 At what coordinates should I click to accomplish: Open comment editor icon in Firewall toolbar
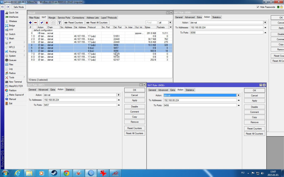click(53, 23)
